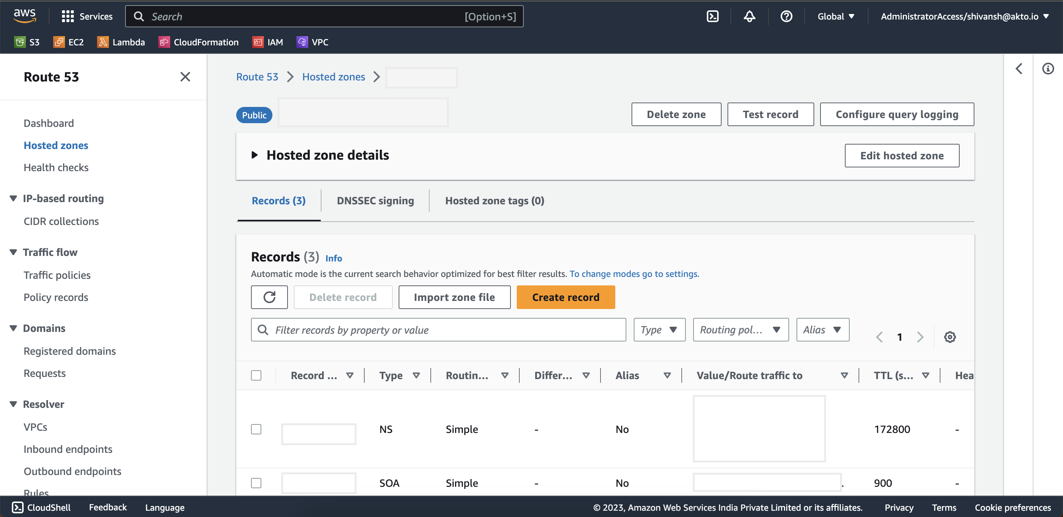Open the S3 favorite shortcut
Viewport: 1063px width, 517px height.
(x=27, y=42)
